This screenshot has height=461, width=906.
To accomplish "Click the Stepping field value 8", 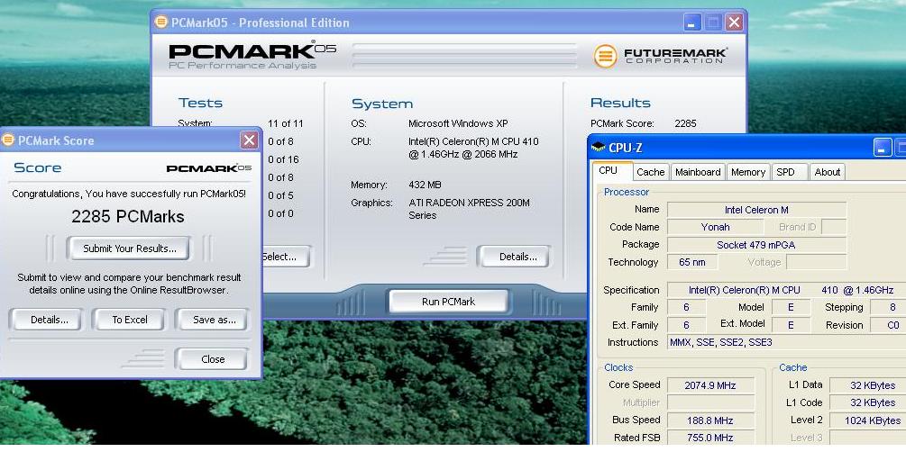I will [888, 308].
